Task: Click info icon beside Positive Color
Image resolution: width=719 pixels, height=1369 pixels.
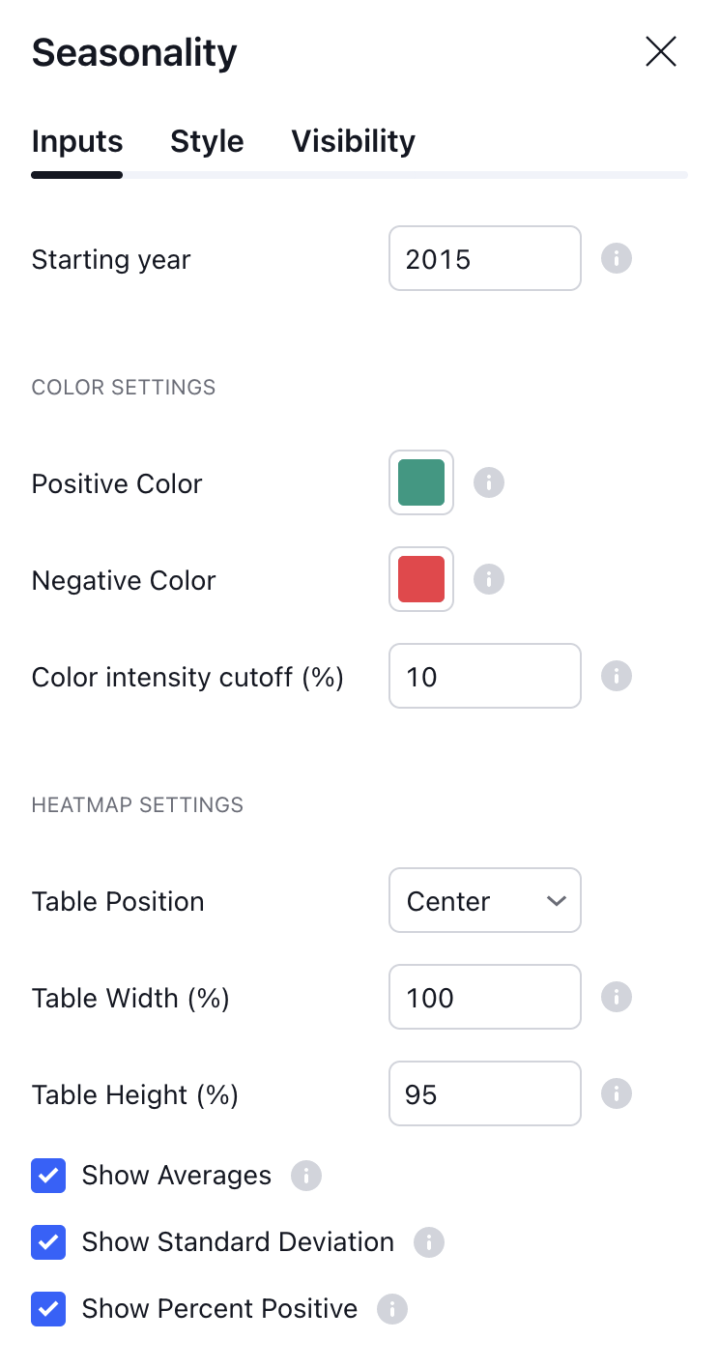Action: [489, 482]
